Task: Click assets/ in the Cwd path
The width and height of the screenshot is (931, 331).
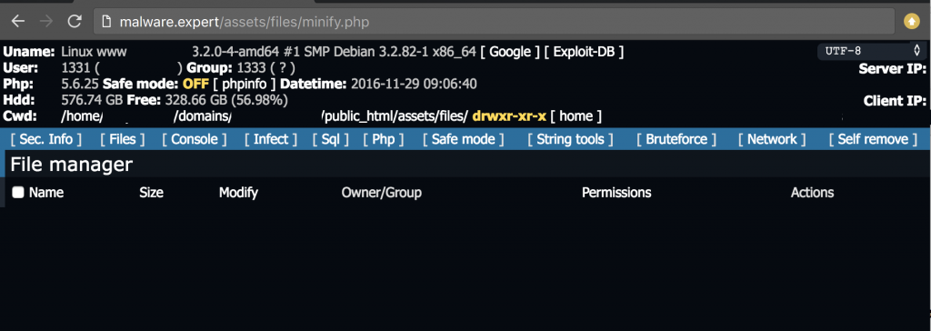Action: click(x=413, y=115)
